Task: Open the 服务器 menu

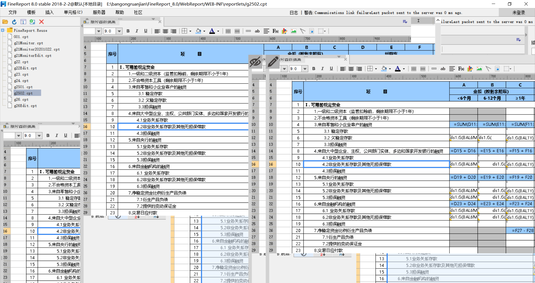Action: (x=99, y=13)
